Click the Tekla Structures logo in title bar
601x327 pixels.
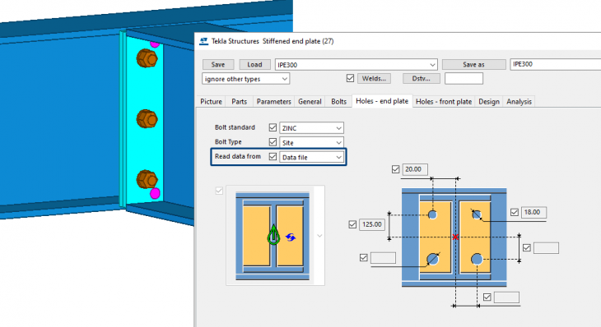coord(203,41)
